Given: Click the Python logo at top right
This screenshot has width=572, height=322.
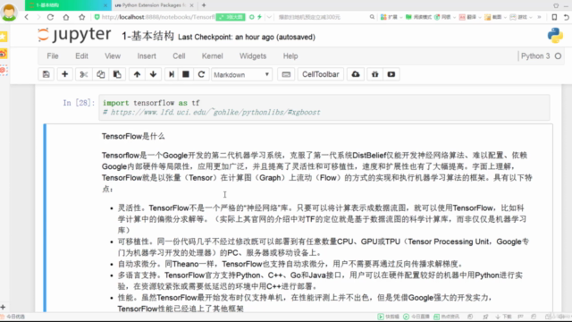Looking at the screenshot, I should [555, 36].
